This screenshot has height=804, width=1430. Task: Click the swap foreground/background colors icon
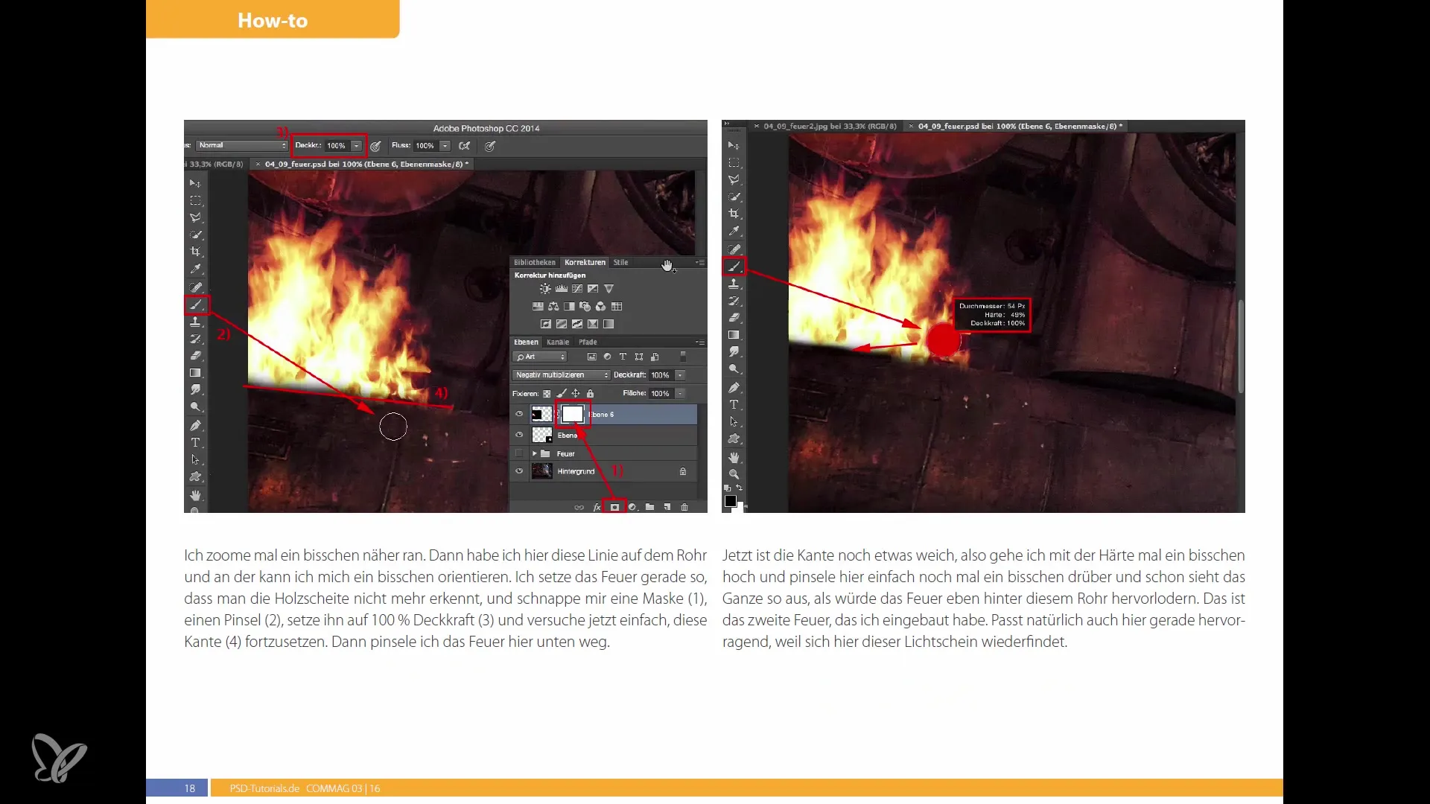739,488
